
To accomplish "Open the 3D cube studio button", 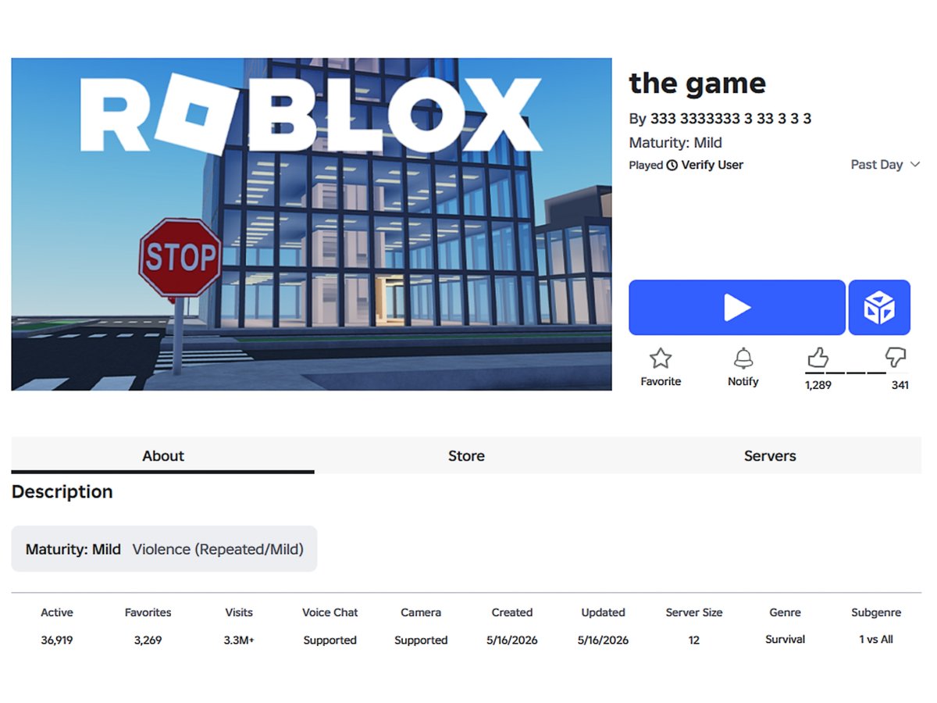I will (x=879, y=308).
